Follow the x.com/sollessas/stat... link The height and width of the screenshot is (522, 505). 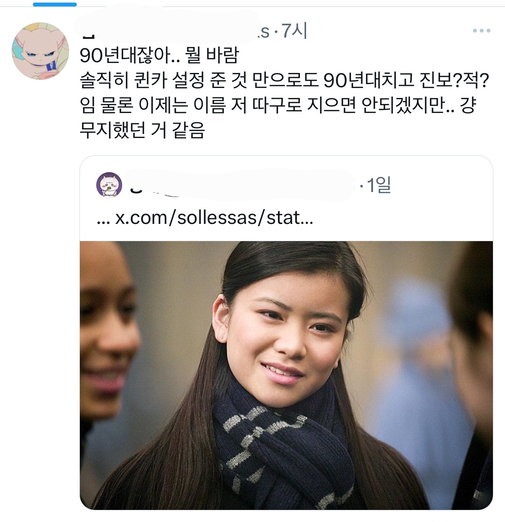click(214, 218)
